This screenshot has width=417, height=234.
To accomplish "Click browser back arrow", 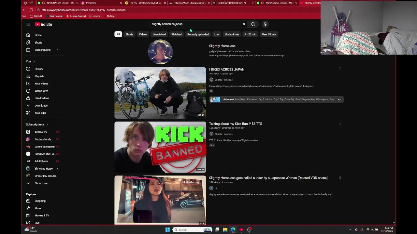I will [x=24, y=10].
